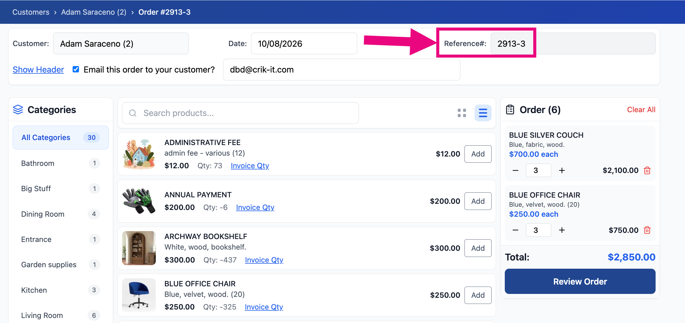Image resolution: width=685 pixels, height=323 pixels.
Task: Open Invoice Qty for Administrative Fee
Action: click(x=250, y=166)
